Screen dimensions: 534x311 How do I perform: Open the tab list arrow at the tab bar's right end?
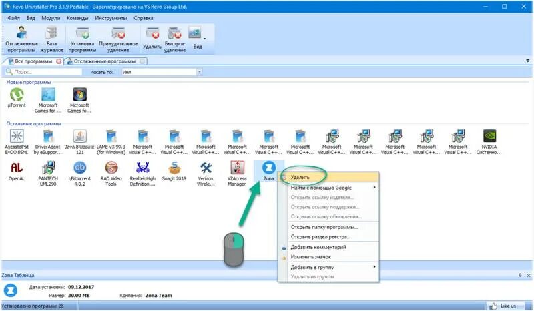click(x=527, y=61)
